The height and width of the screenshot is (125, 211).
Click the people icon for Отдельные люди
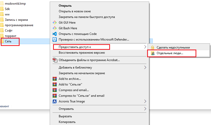(x=153, y=53)
